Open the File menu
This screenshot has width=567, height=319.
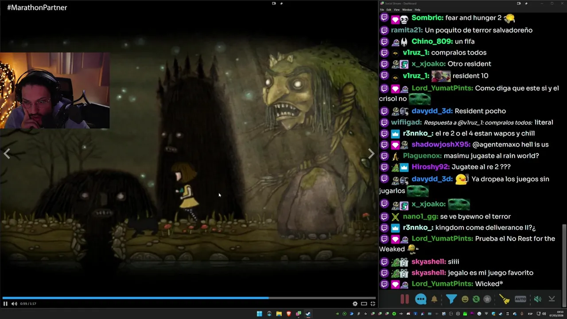[382, 9]
